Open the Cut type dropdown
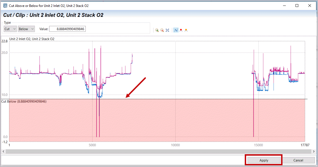This screenshot has width=318, height=167. click(10, 29)
